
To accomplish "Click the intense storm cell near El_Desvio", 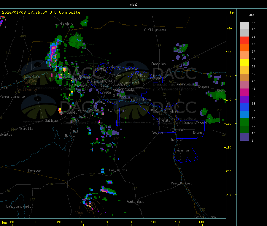I will (x=60, y=110).
